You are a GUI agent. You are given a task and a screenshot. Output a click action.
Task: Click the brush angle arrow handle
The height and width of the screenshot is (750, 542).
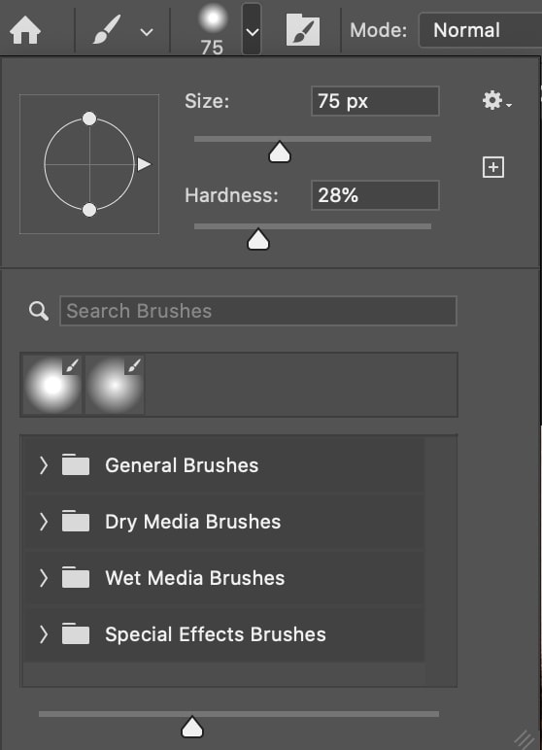click(144, 164)
